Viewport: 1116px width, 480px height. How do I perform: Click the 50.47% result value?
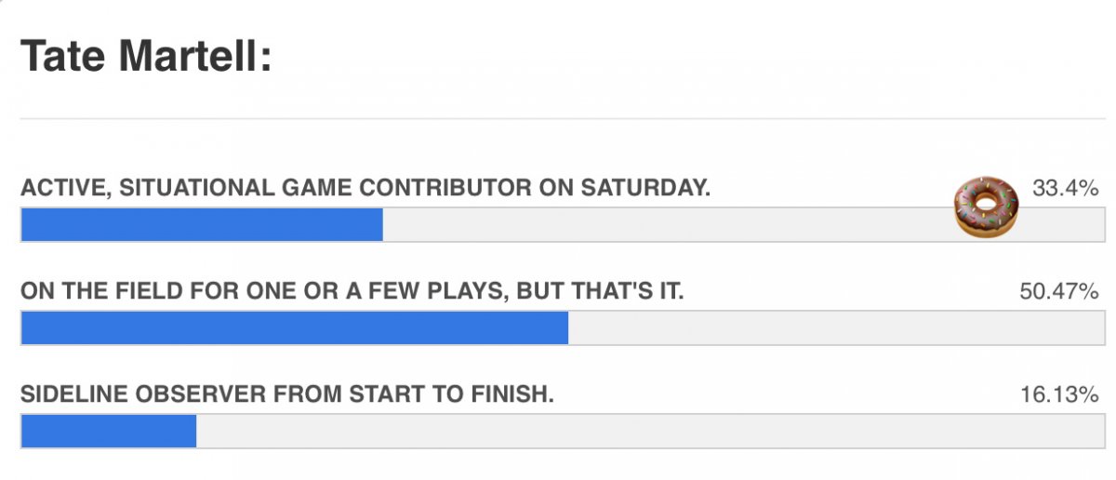pyautogui.click(x=1059, y=291)
